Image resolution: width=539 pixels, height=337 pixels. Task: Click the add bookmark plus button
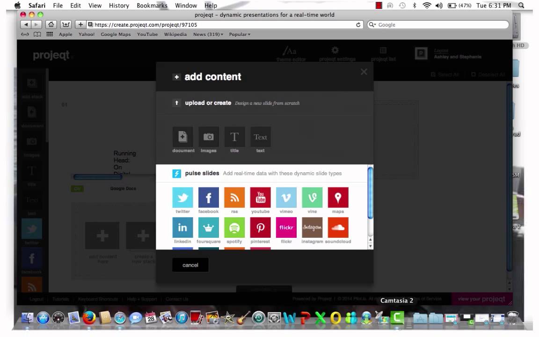click(80, 24)
